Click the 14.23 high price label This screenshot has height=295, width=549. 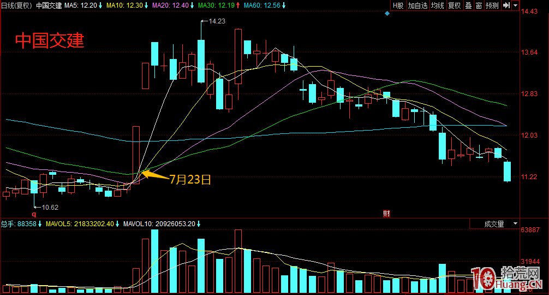(217, 21)
